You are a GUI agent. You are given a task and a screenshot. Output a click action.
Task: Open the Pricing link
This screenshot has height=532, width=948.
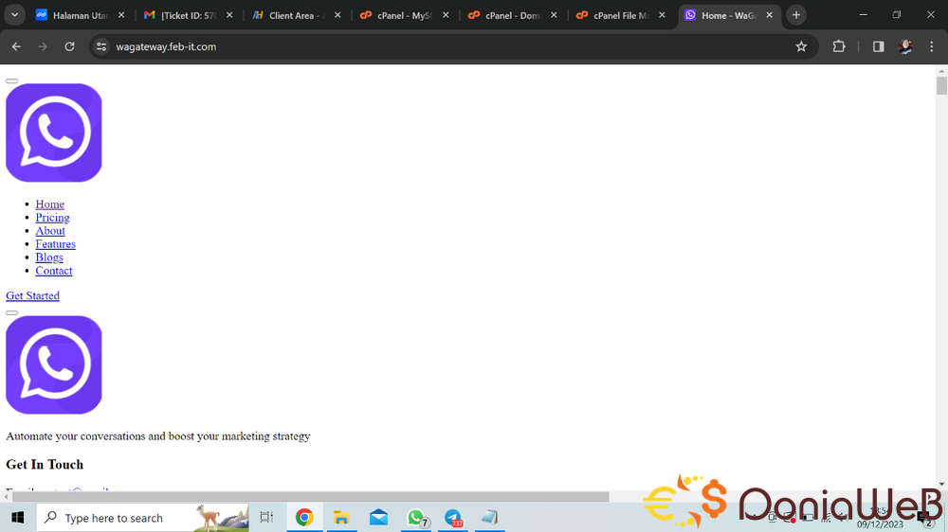pos(52,218)
